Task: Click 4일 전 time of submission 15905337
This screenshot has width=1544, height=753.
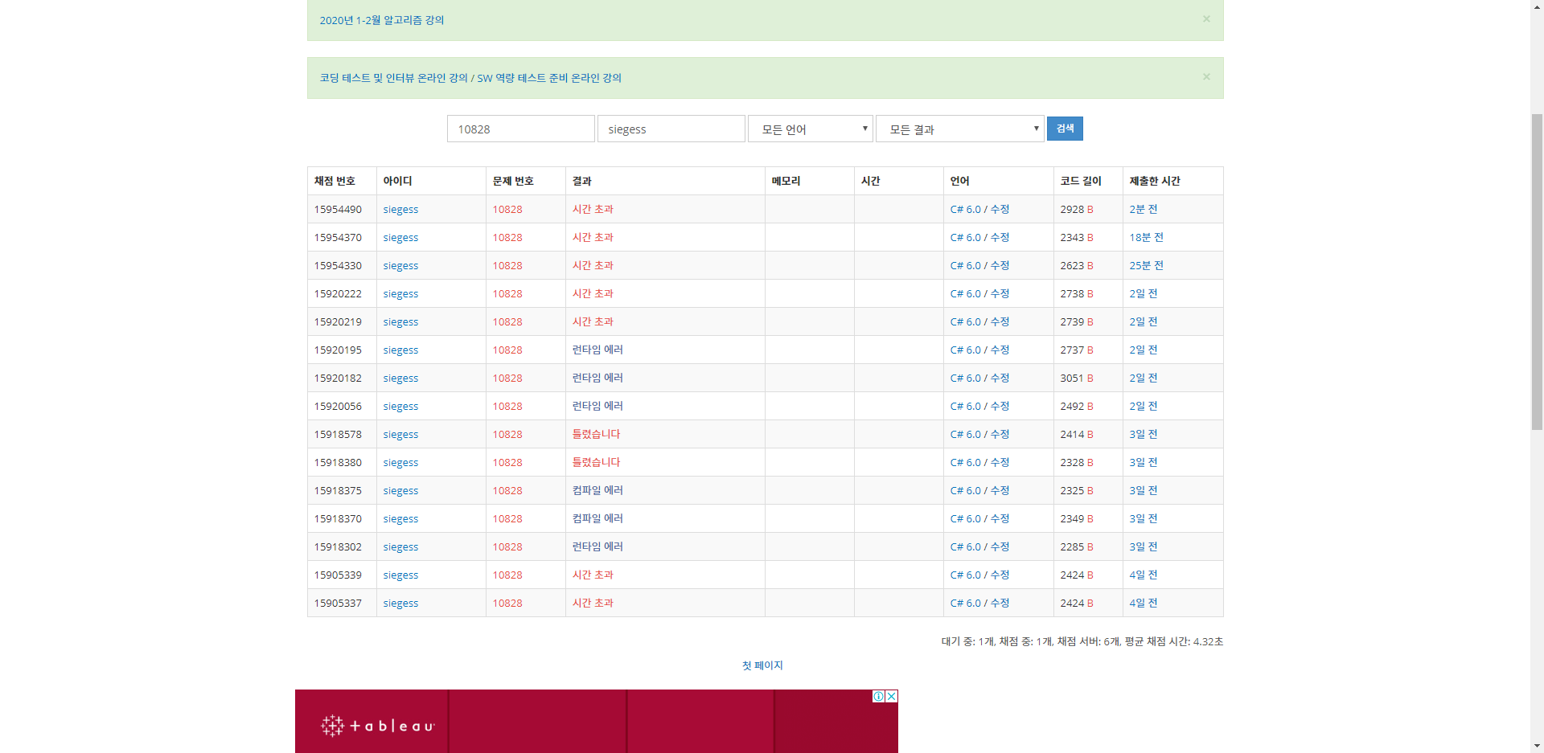Action: (x=1143, y=603)
